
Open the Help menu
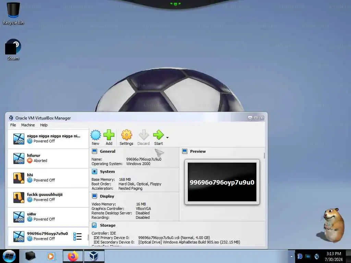click(x=44, y=125)
